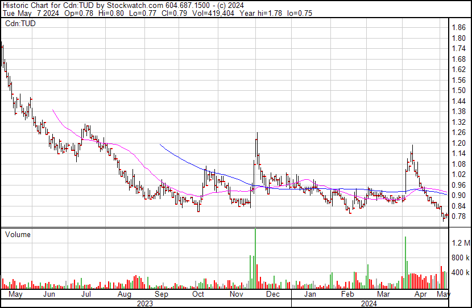Click the 'Feb' month label on time axis
The height and width of the screenshot is (308, 472).
pos(347,294)
